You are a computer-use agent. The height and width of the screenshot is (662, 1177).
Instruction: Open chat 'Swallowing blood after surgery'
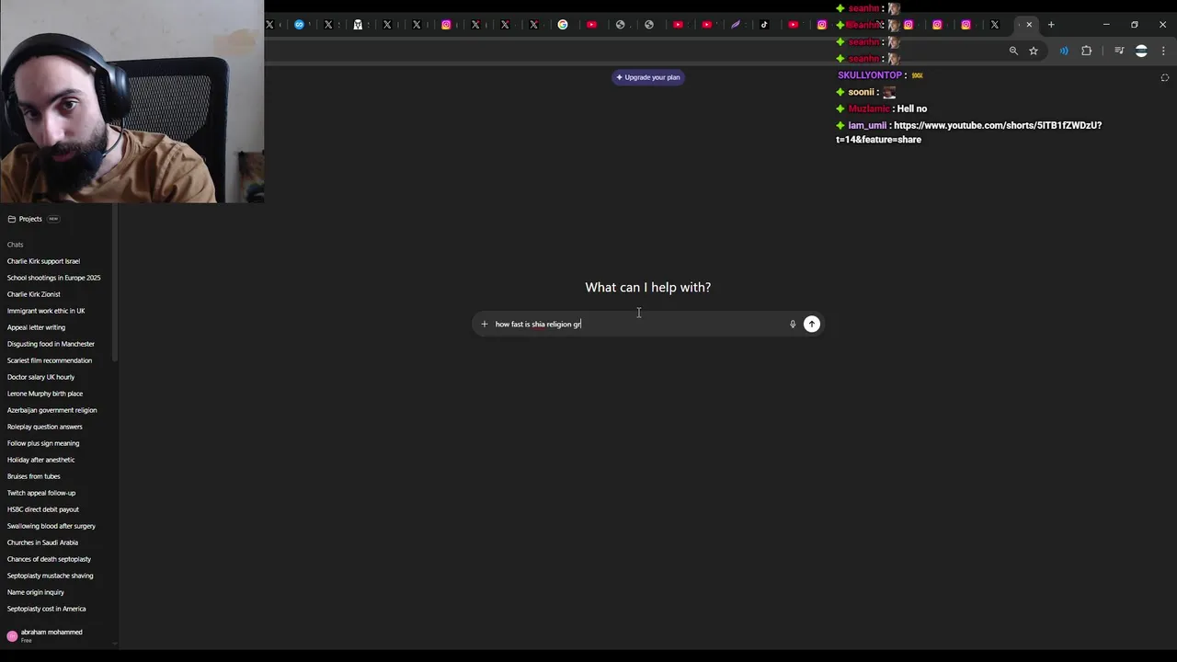pyautogui.click(x=51, y=526)
